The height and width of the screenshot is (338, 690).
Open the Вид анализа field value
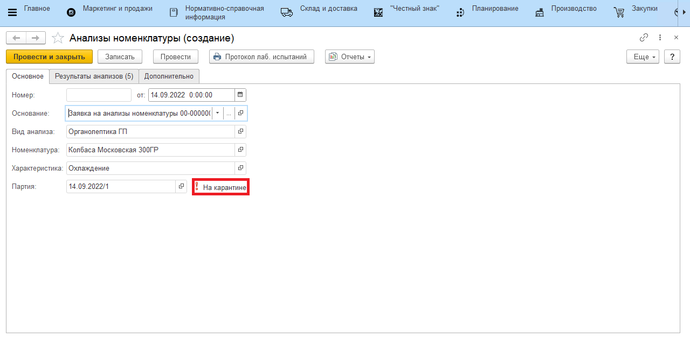pyautogui.click(x=240, y=131)
